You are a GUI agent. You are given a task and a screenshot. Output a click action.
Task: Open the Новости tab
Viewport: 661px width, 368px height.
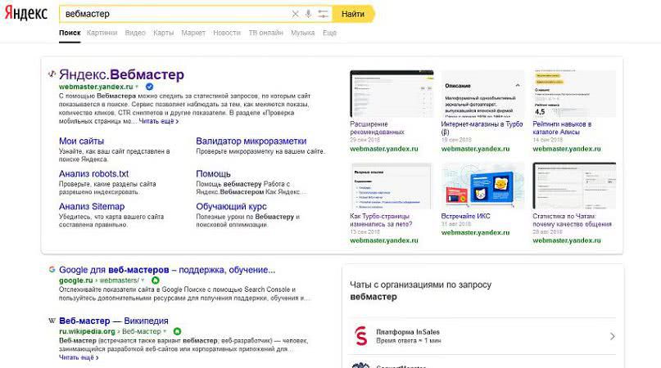(227, 33)
